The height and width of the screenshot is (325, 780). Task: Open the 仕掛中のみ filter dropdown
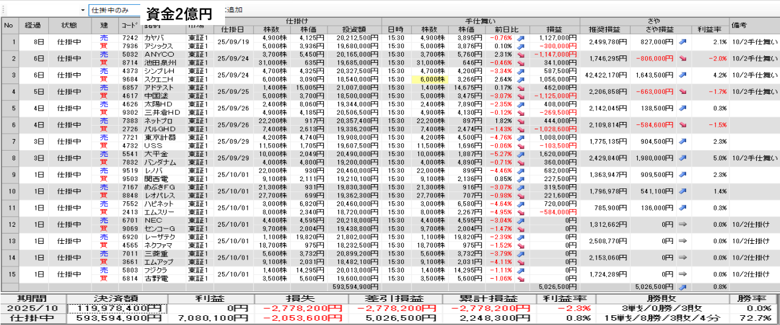tap(115, 10)
